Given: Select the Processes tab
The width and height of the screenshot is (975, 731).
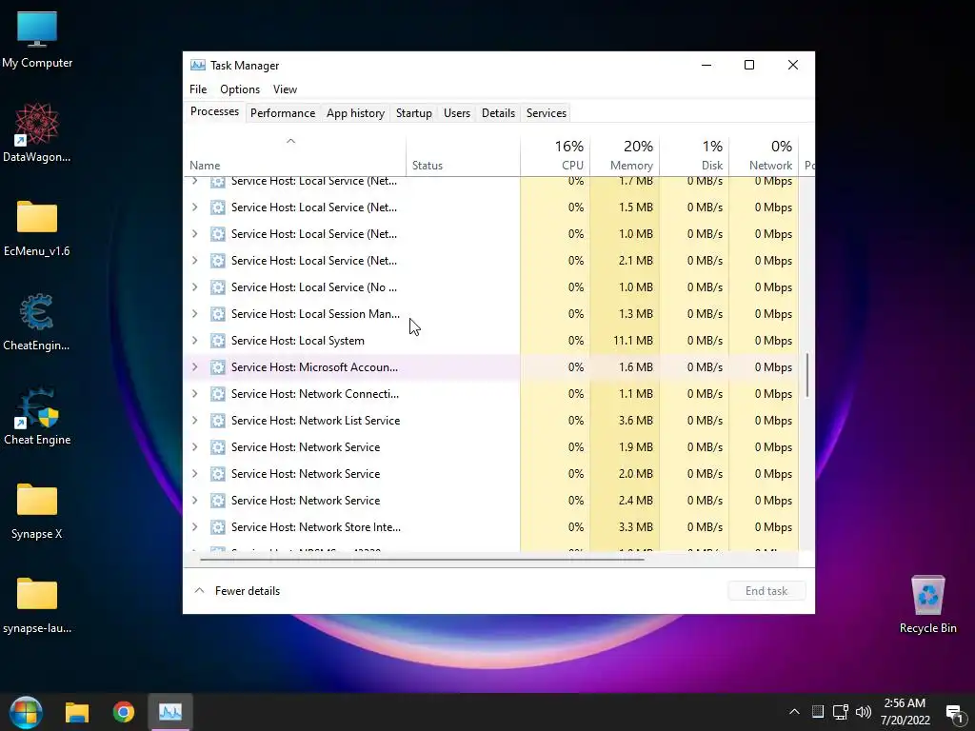Looking at the screenshot, I should [214, 112].
